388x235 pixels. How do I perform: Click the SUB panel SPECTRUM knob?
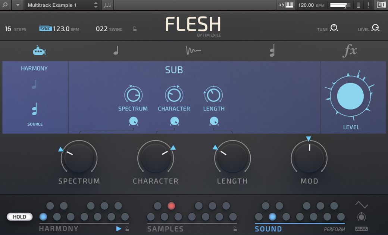click(x=134, y=95)
